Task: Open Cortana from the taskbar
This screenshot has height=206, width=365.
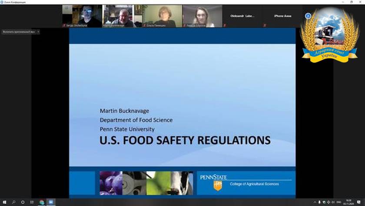Action: [x=23, y=202]
